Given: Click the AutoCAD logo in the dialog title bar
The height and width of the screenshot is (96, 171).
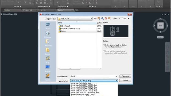Looking at the screenshot, I should pyautogui.click(x=41, y=14).
